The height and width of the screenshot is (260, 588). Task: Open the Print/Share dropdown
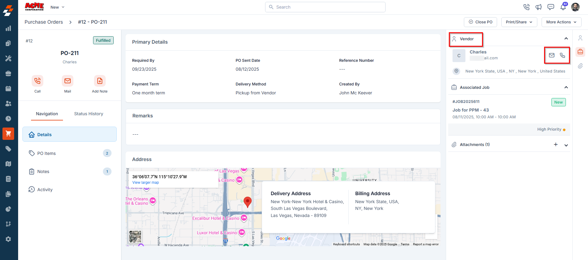519,22
